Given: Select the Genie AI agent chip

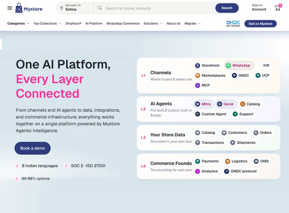Looking at the screenshot, I should [x=226, y=104].
